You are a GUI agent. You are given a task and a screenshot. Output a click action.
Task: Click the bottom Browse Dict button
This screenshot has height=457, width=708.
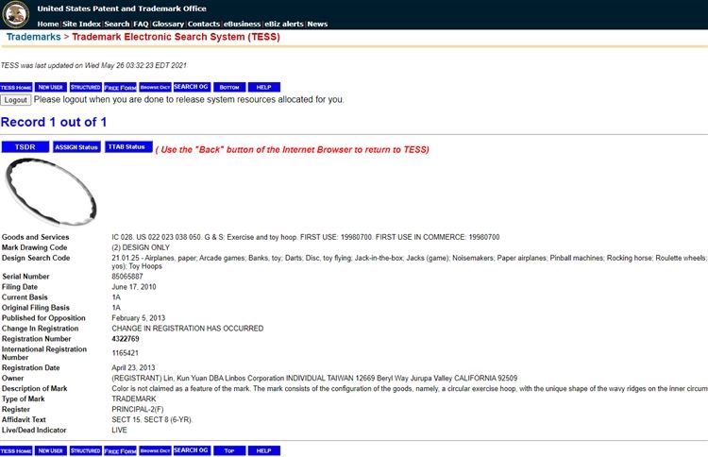pyautogui.click(x=156, y=450)
